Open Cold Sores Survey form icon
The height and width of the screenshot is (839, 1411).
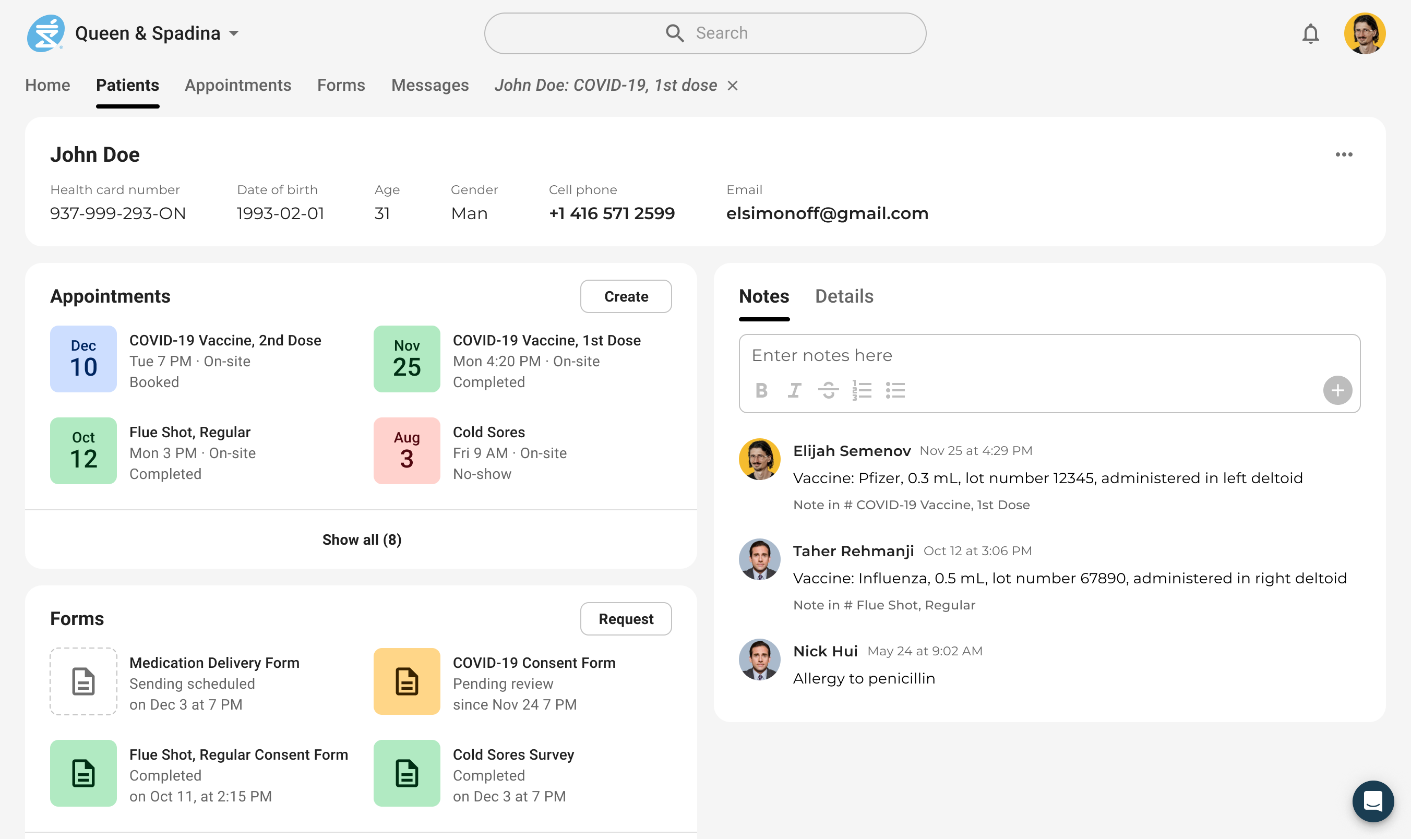click(x=406, y=773)
